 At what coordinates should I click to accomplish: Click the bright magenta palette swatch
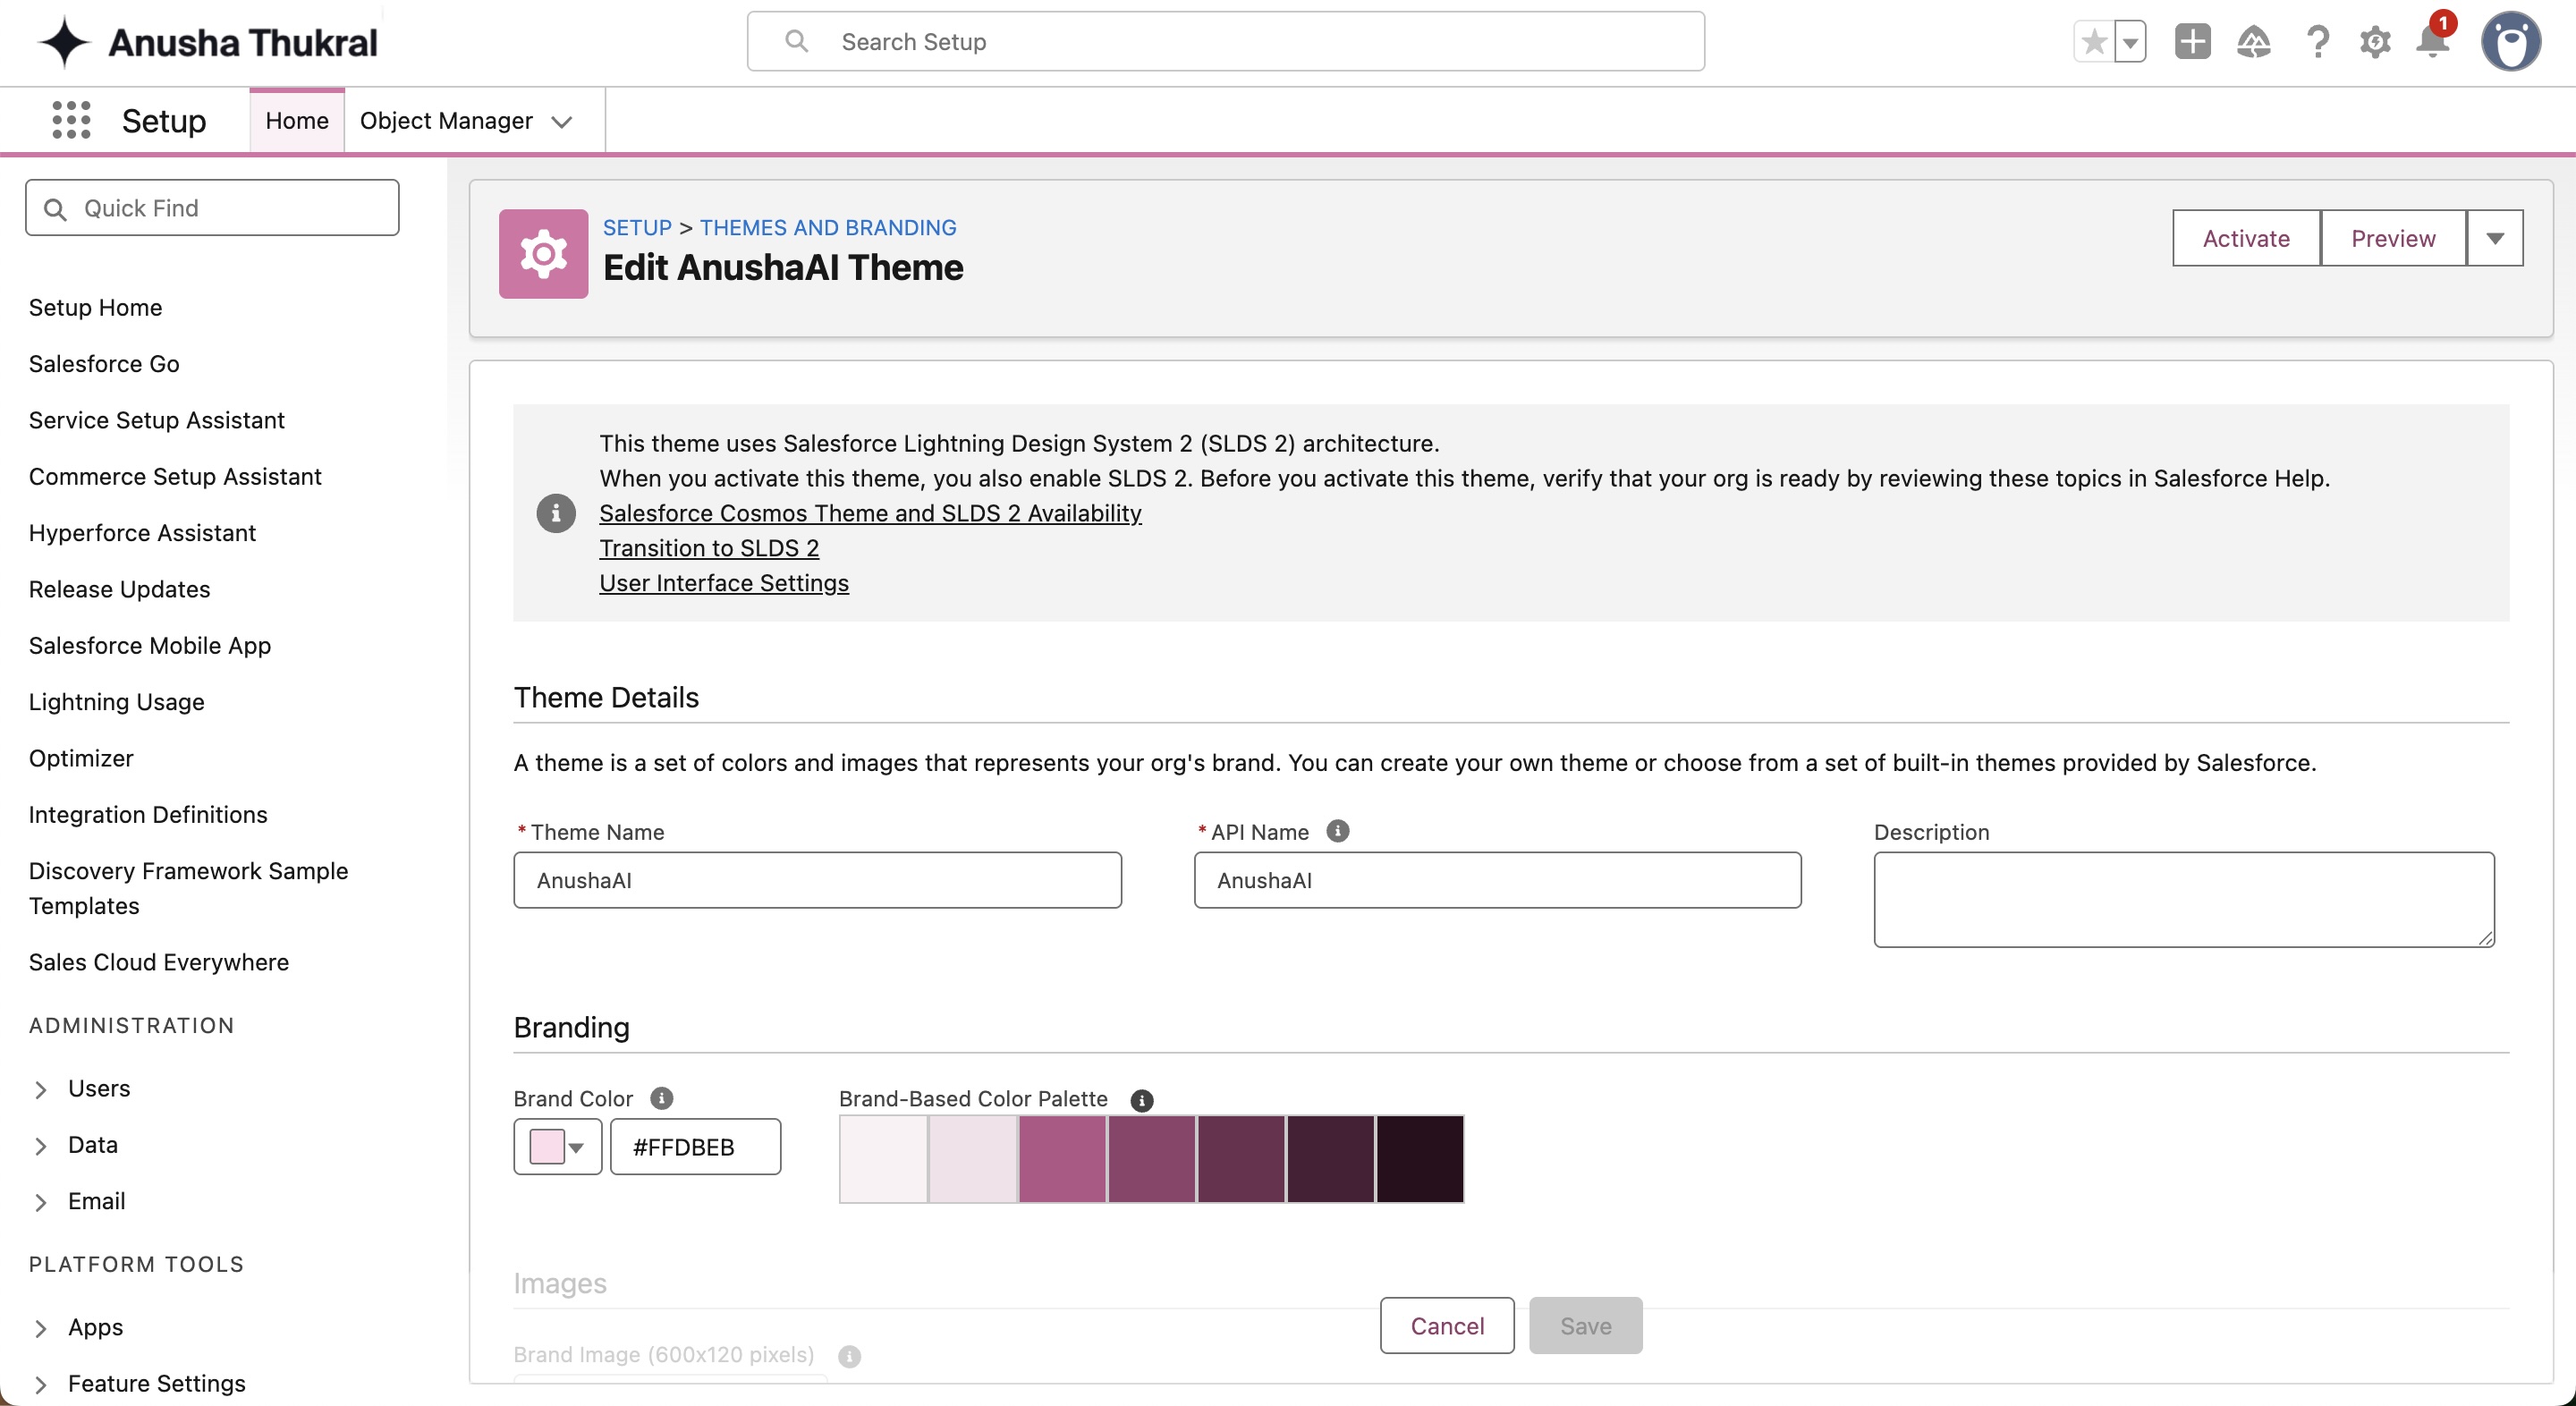pyautogui.click(x=1062, y=1159)
